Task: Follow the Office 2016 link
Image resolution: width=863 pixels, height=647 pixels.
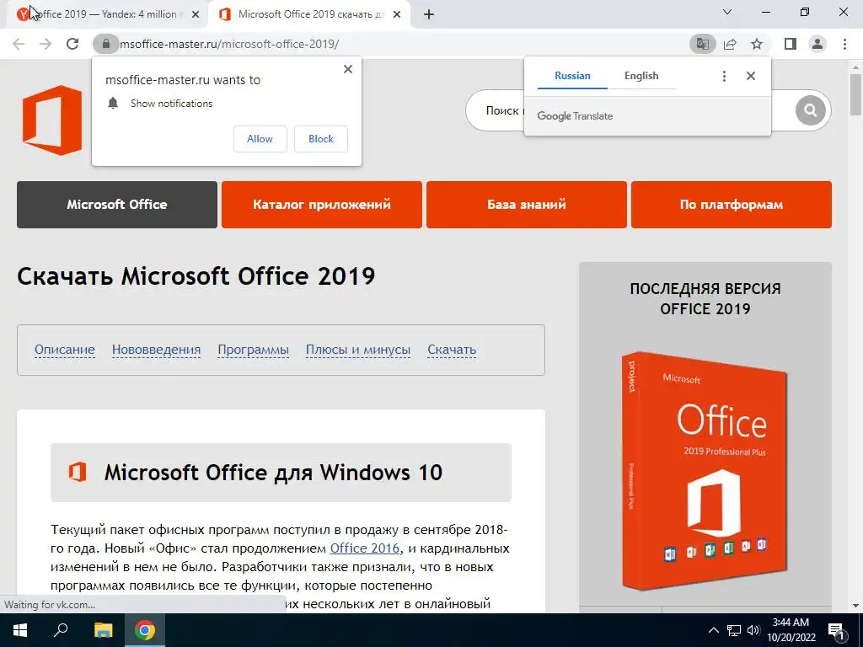Action: point(365,548)
